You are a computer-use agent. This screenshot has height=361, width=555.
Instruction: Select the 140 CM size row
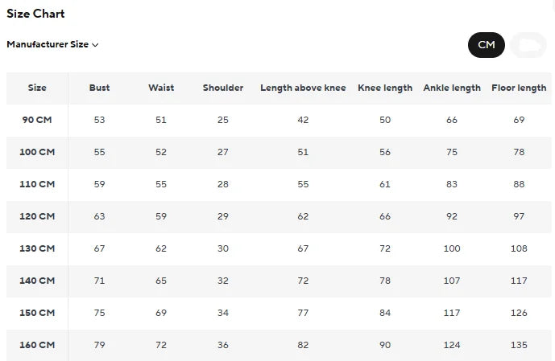click(x=279, y=281)
